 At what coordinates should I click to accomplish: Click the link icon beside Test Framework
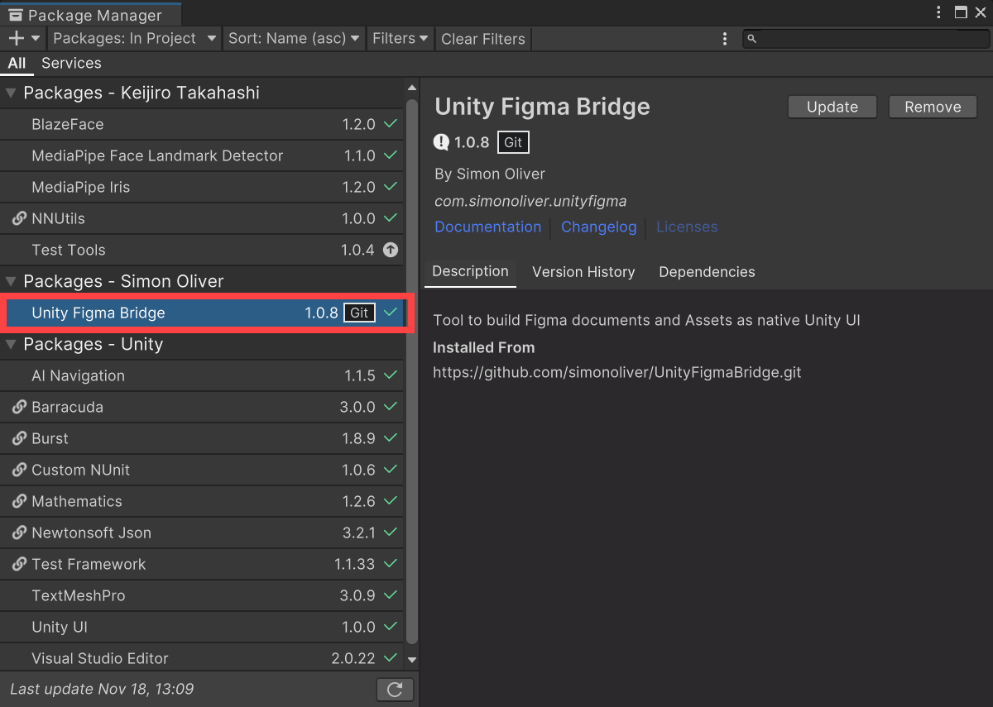coord(19,564)
